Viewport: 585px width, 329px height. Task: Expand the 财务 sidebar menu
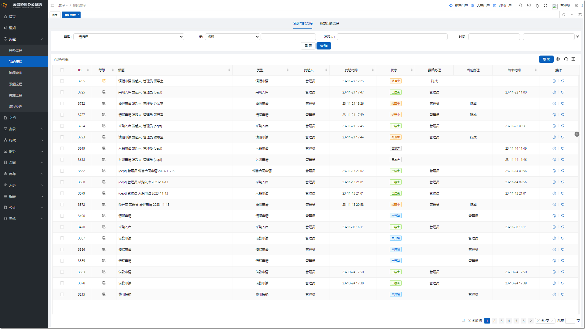24,151
